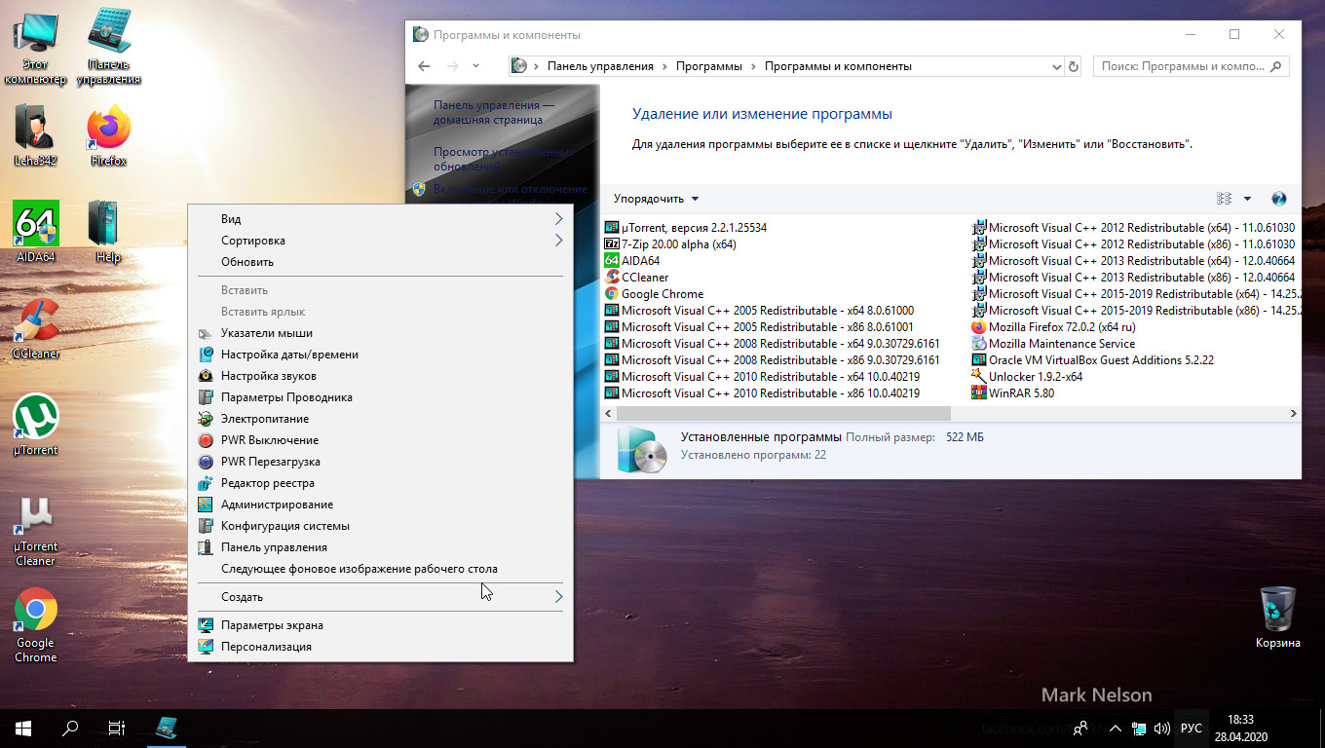Select Mozilla Firefox 72.0.2 (x64 ru) entry

pos(1053,327)
